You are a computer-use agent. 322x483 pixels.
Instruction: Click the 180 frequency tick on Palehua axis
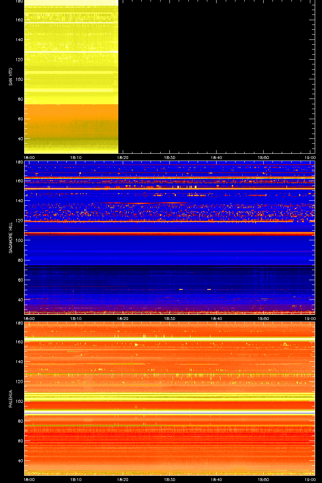(x=19, y=323)
